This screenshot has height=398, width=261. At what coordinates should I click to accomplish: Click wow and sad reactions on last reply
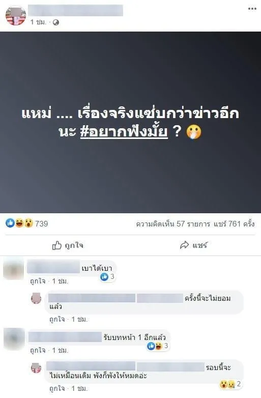click(230, 384)
